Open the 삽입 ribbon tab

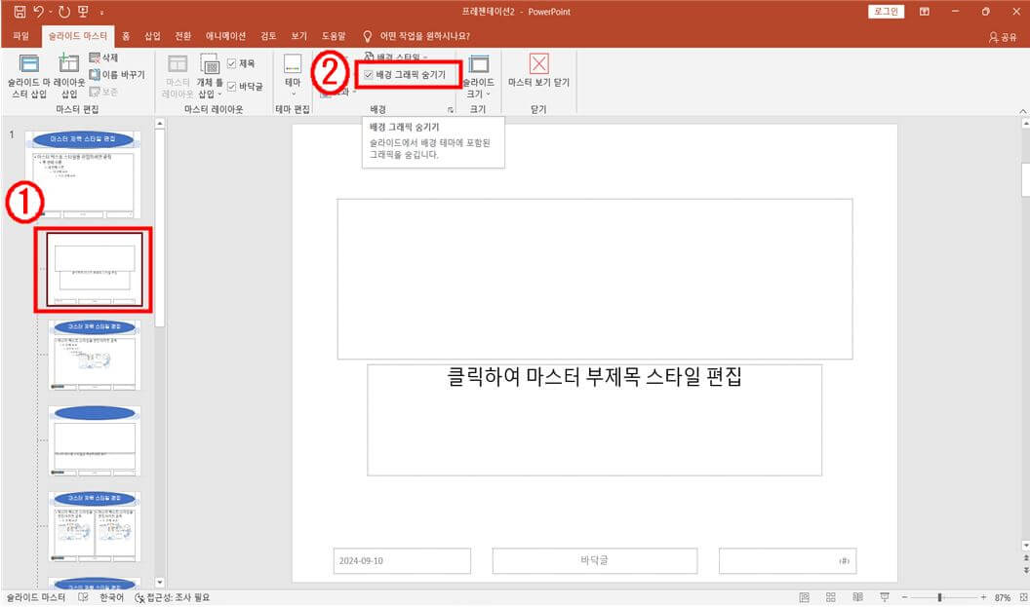coord(150,36)
